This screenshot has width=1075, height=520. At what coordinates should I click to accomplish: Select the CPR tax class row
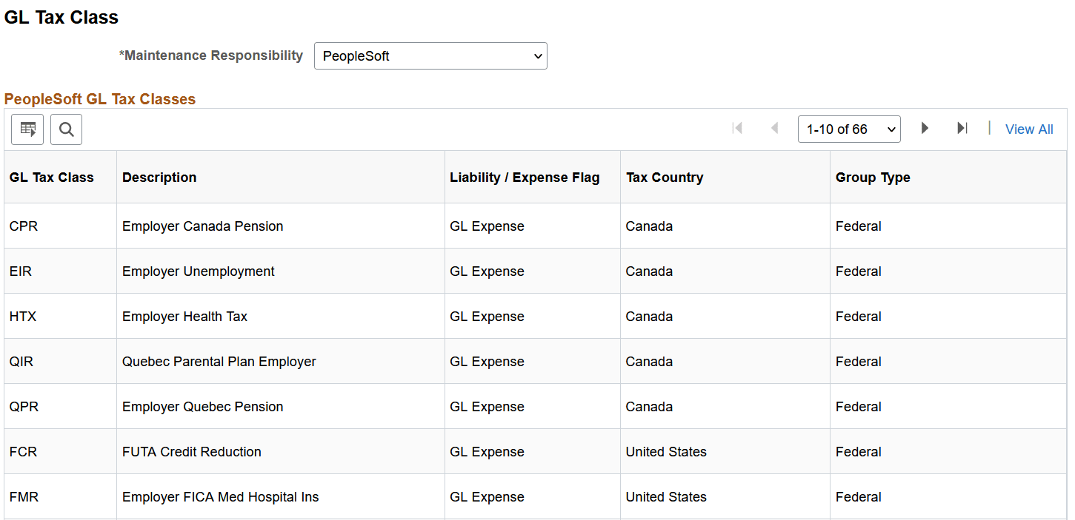[23, 226]
